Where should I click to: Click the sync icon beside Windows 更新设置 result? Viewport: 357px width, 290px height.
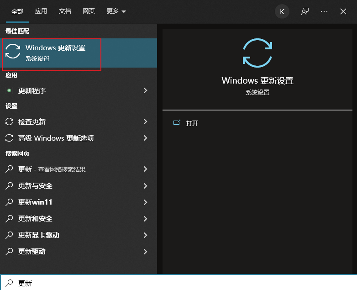[13, 51]
